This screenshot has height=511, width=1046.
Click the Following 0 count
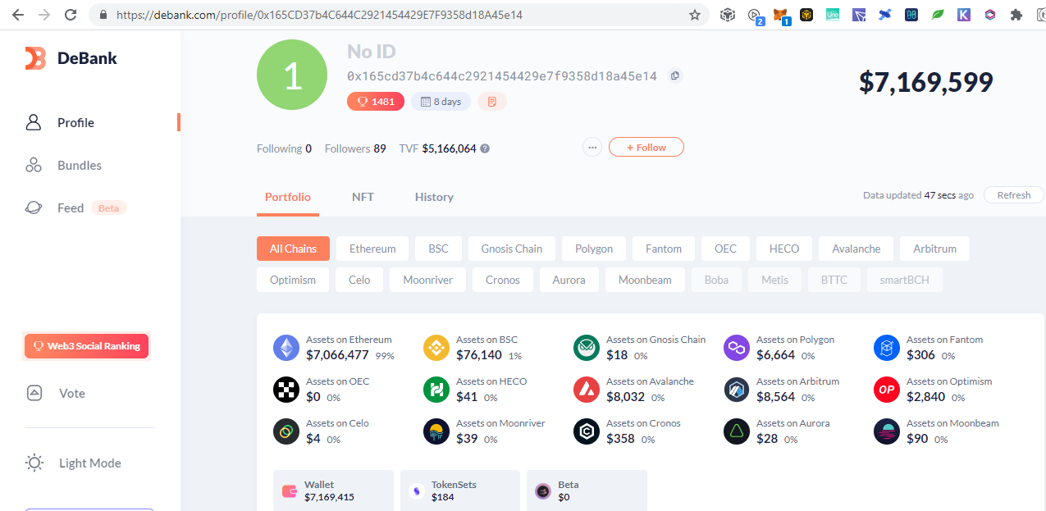coord(284,149)
